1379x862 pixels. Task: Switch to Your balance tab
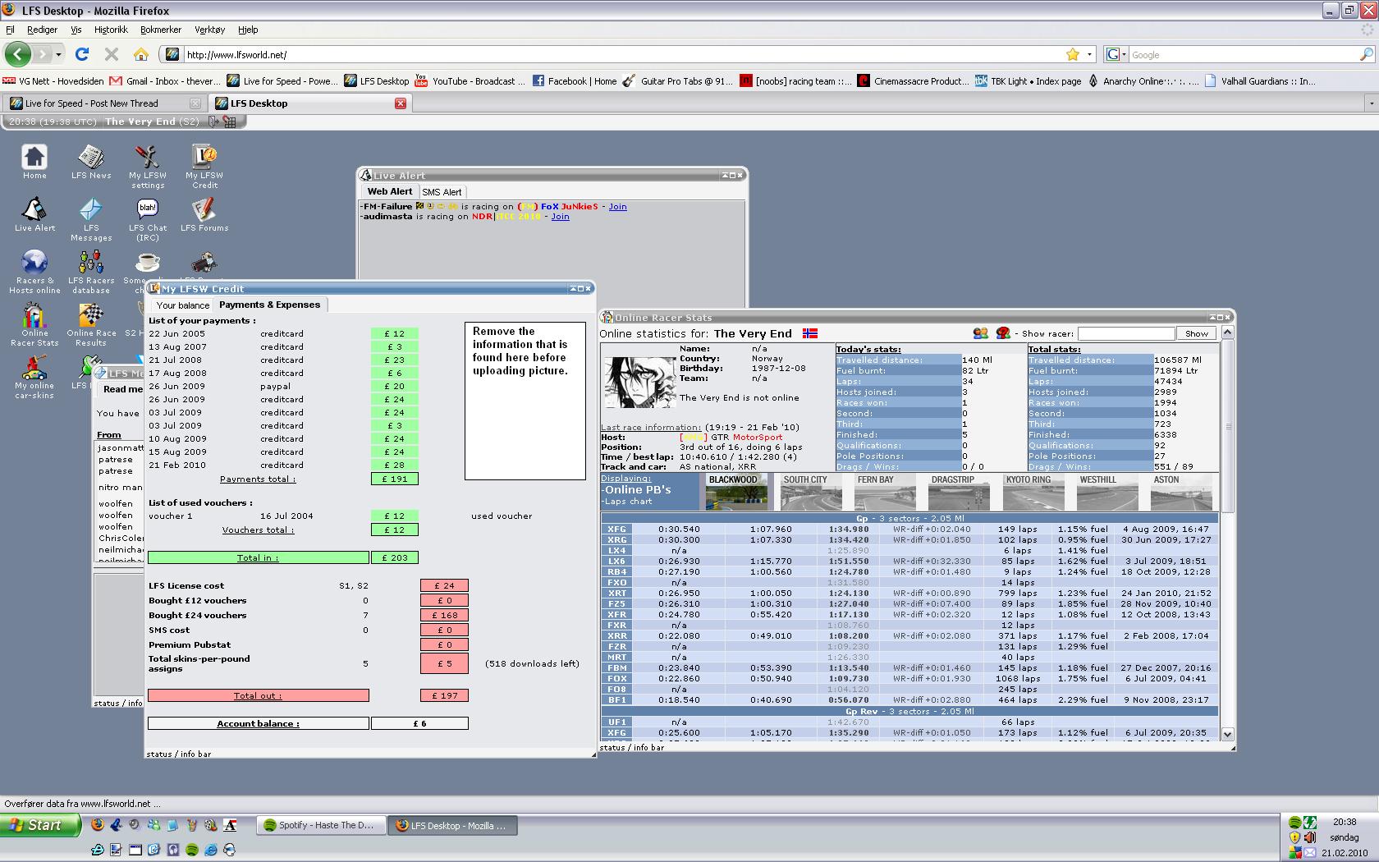183,305
